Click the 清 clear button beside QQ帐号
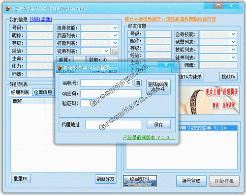The image size is (246, 195). click(138, 83)
